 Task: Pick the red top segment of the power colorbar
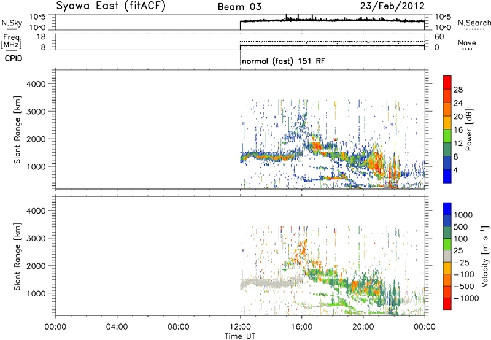pos(447,82)
